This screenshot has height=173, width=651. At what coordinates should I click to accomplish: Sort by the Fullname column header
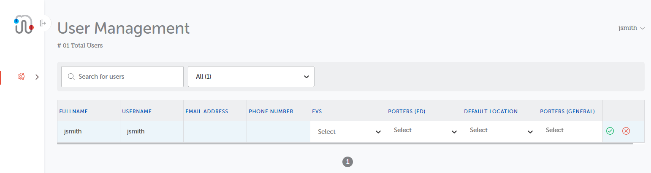point(73,112)
